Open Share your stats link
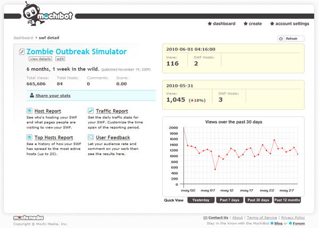The image size is (319, 228). (53, 96)
